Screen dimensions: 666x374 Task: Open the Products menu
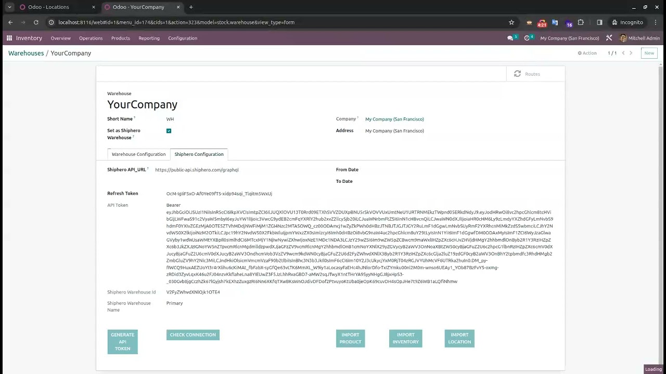(x=121, y=38)
